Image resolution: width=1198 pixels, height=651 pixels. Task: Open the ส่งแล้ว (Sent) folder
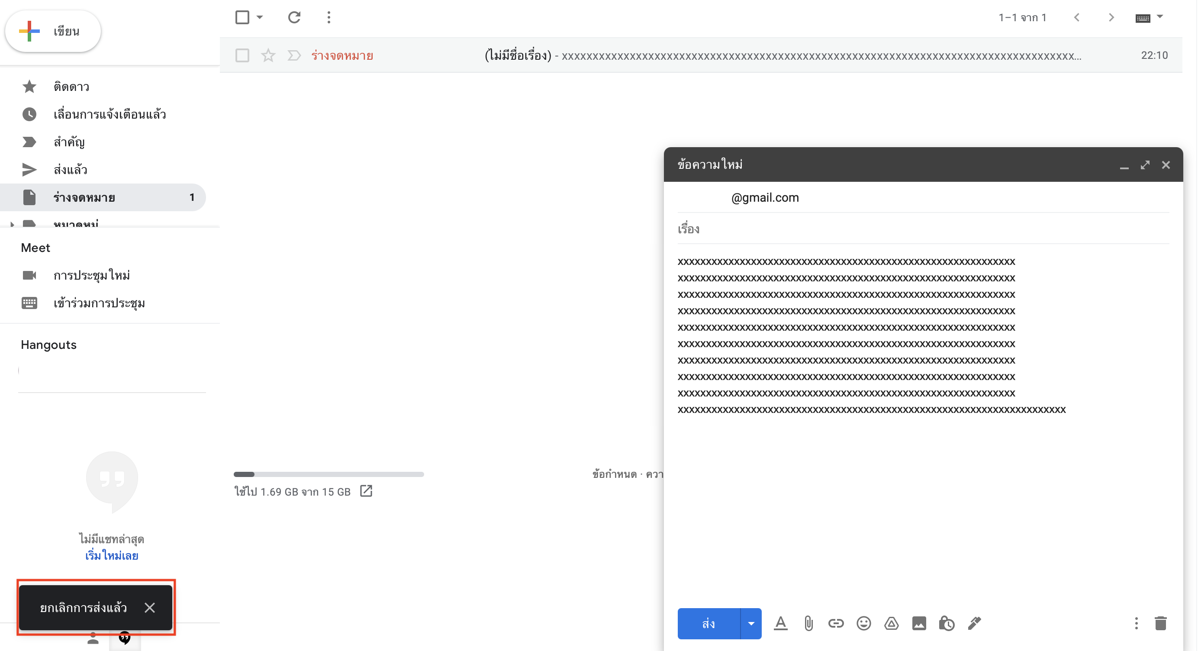tap(70, 170)
